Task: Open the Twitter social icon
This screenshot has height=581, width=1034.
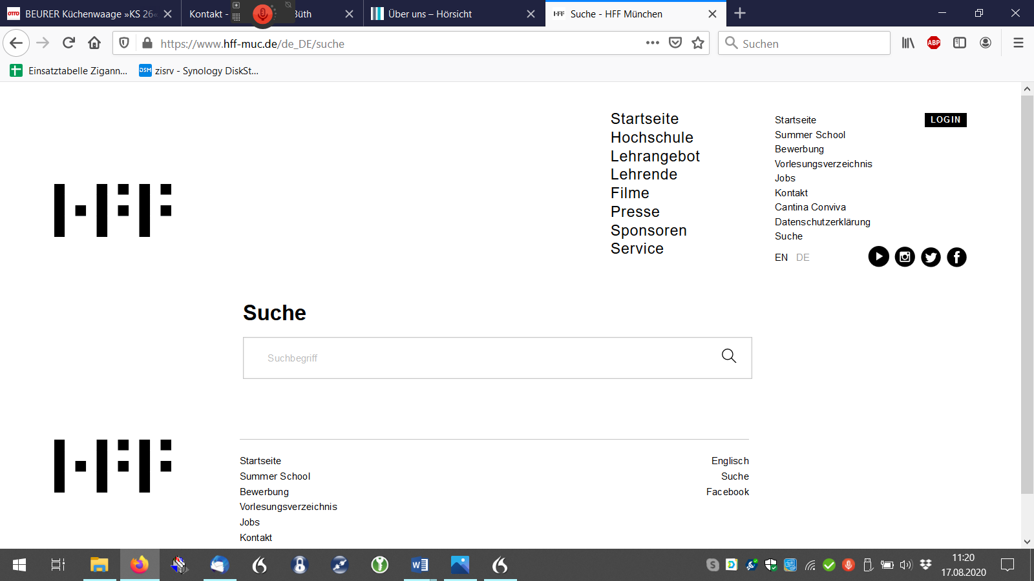Action: pos(931,257)
